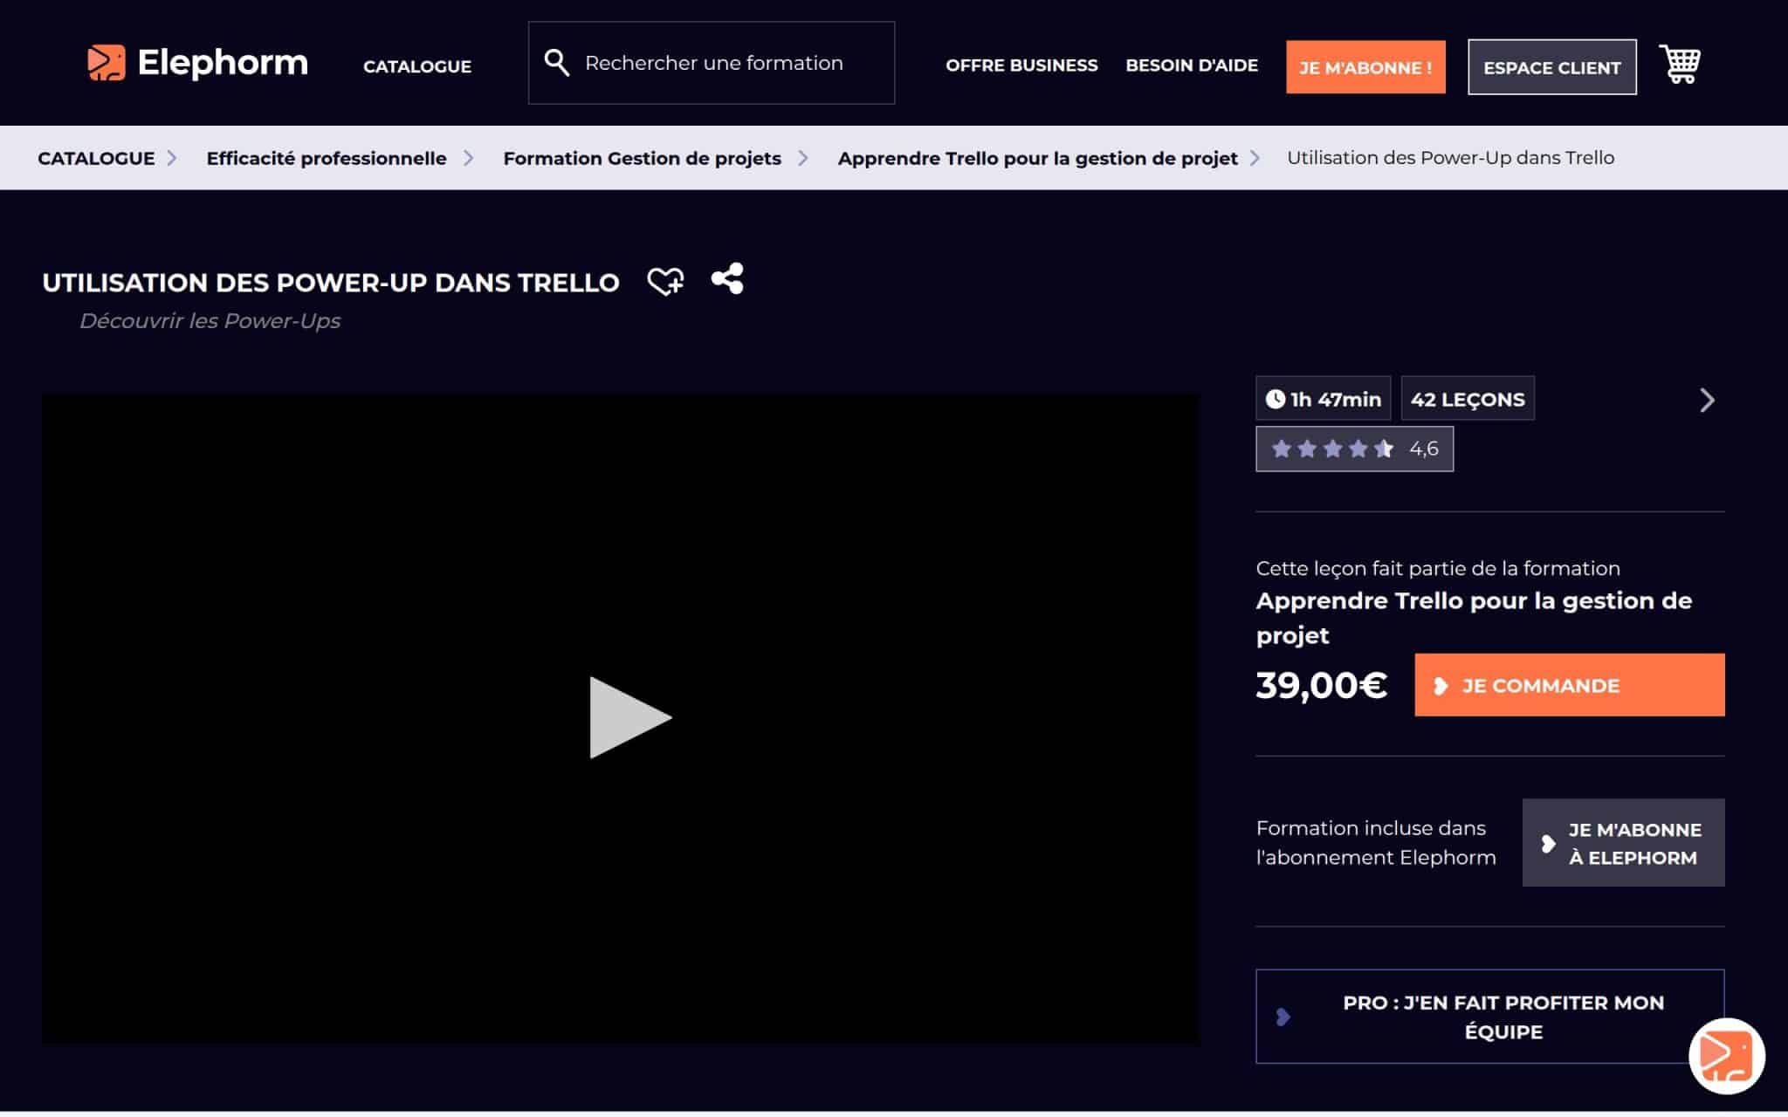Viewport: 1788px width, 1117px height.
Task: Open Formation Gestion de projets breadcrumb
Action: [642, 158]
